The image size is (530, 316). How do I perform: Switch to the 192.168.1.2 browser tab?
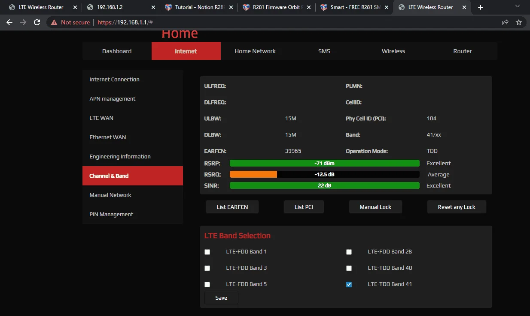tap(120, 7)
